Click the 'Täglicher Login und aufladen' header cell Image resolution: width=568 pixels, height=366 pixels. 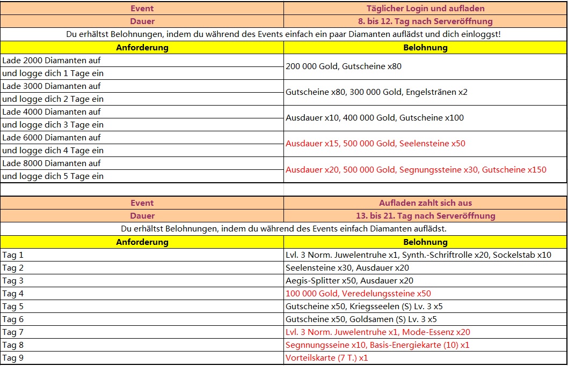[425, 9]
